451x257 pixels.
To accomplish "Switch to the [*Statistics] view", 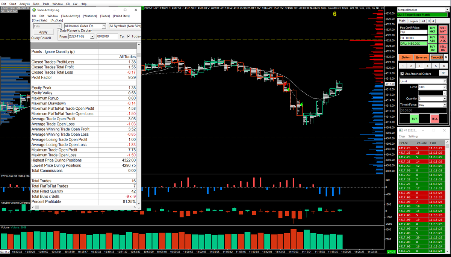I will tap(90, 16).
